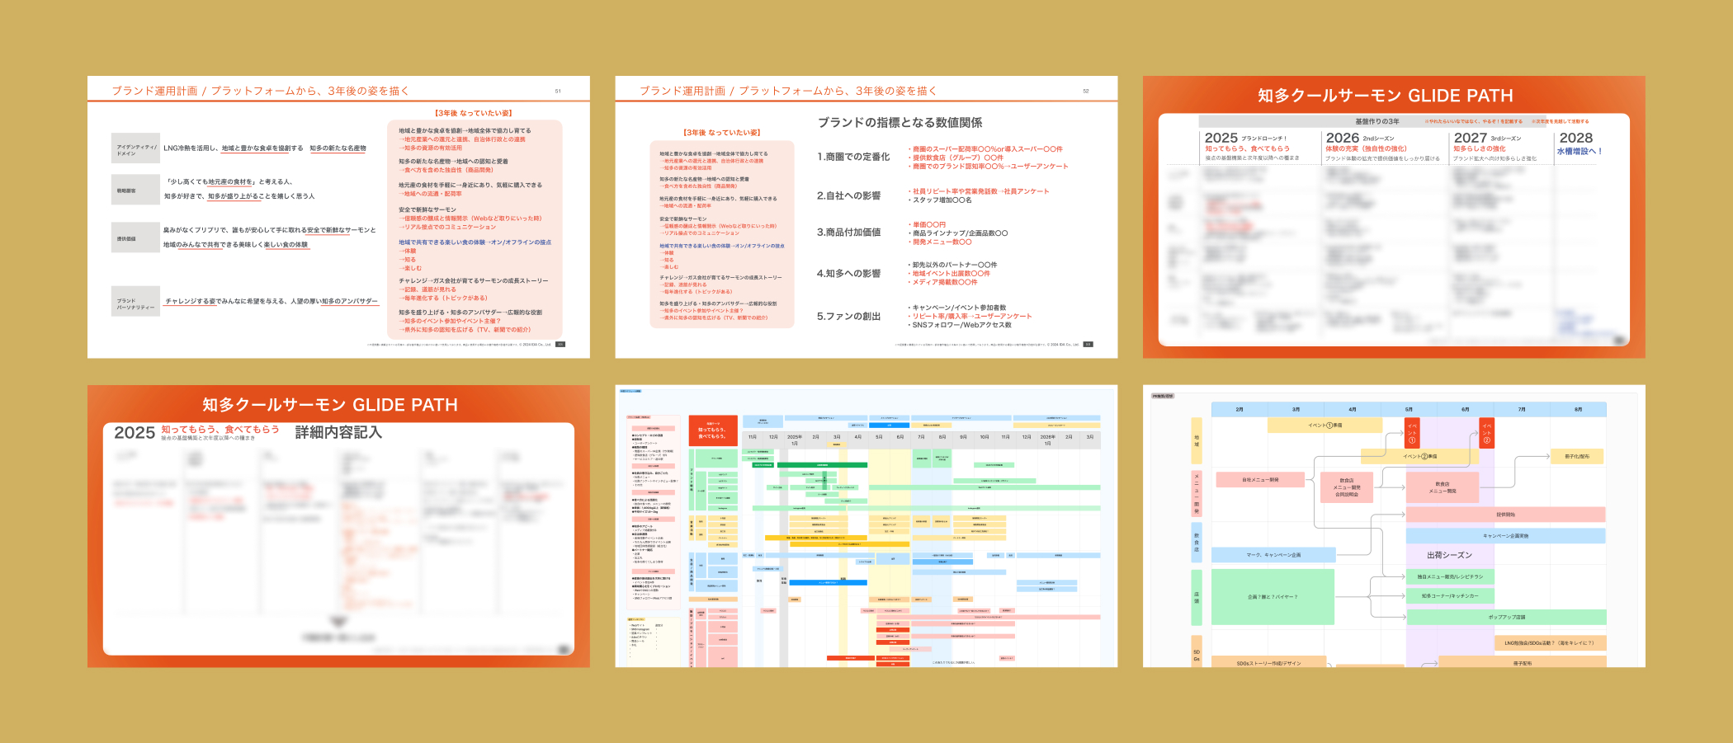Image resolution: width=1733 pixels, height=743 pixels.
Task: Open the detailed multi-colored Gantt schedule slide
Action: [866, 526]
